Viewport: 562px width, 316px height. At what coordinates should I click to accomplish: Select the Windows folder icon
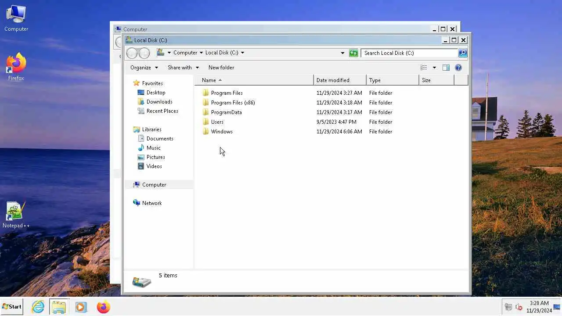(x=205, y=131)
